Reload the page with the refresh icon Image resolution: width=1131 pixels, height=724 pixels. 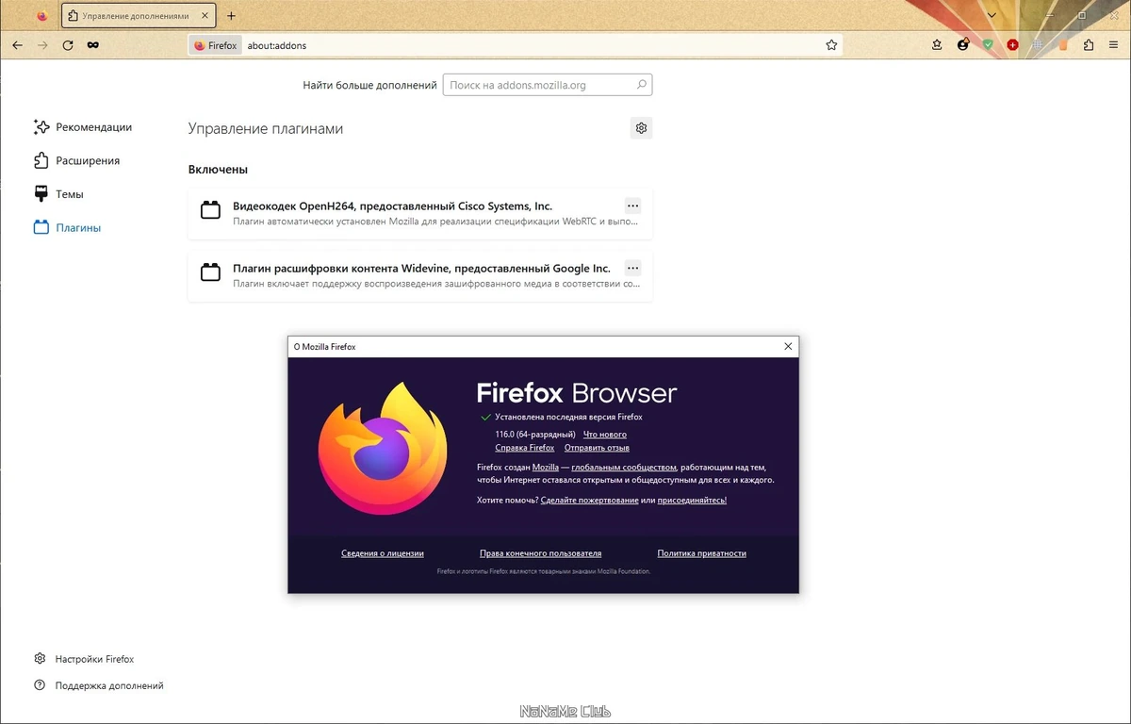68,45
